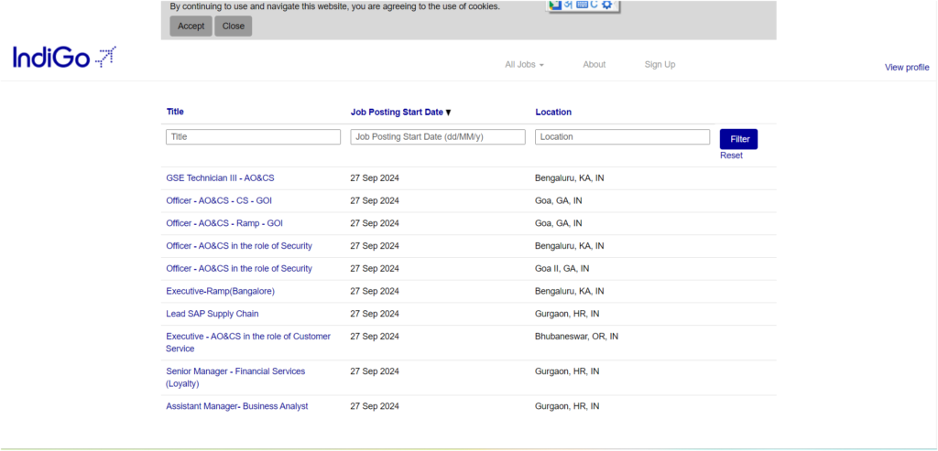
Task: Open View profile link
Action: click(906, 67)
